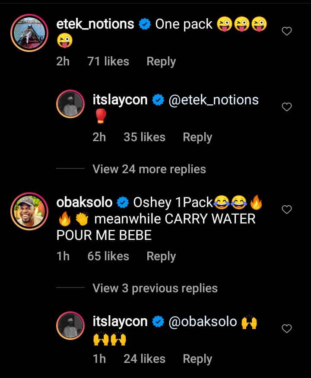Expand View 3 previous replies

tap(155, 288)
